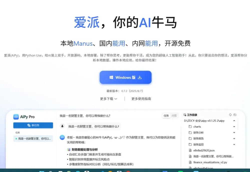Click the Windows 版 download button
The height and width of the screenshot is (172, 250).
click(x=126, y=77)
